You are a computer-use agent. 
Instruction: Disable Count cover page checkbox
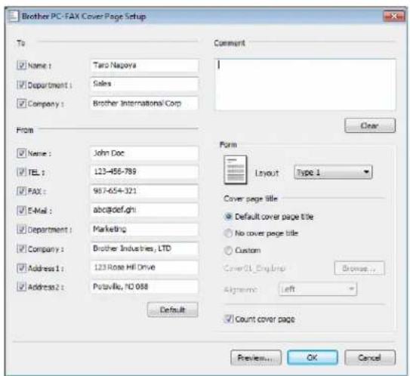pyautogui.click(x=228, y=319)
